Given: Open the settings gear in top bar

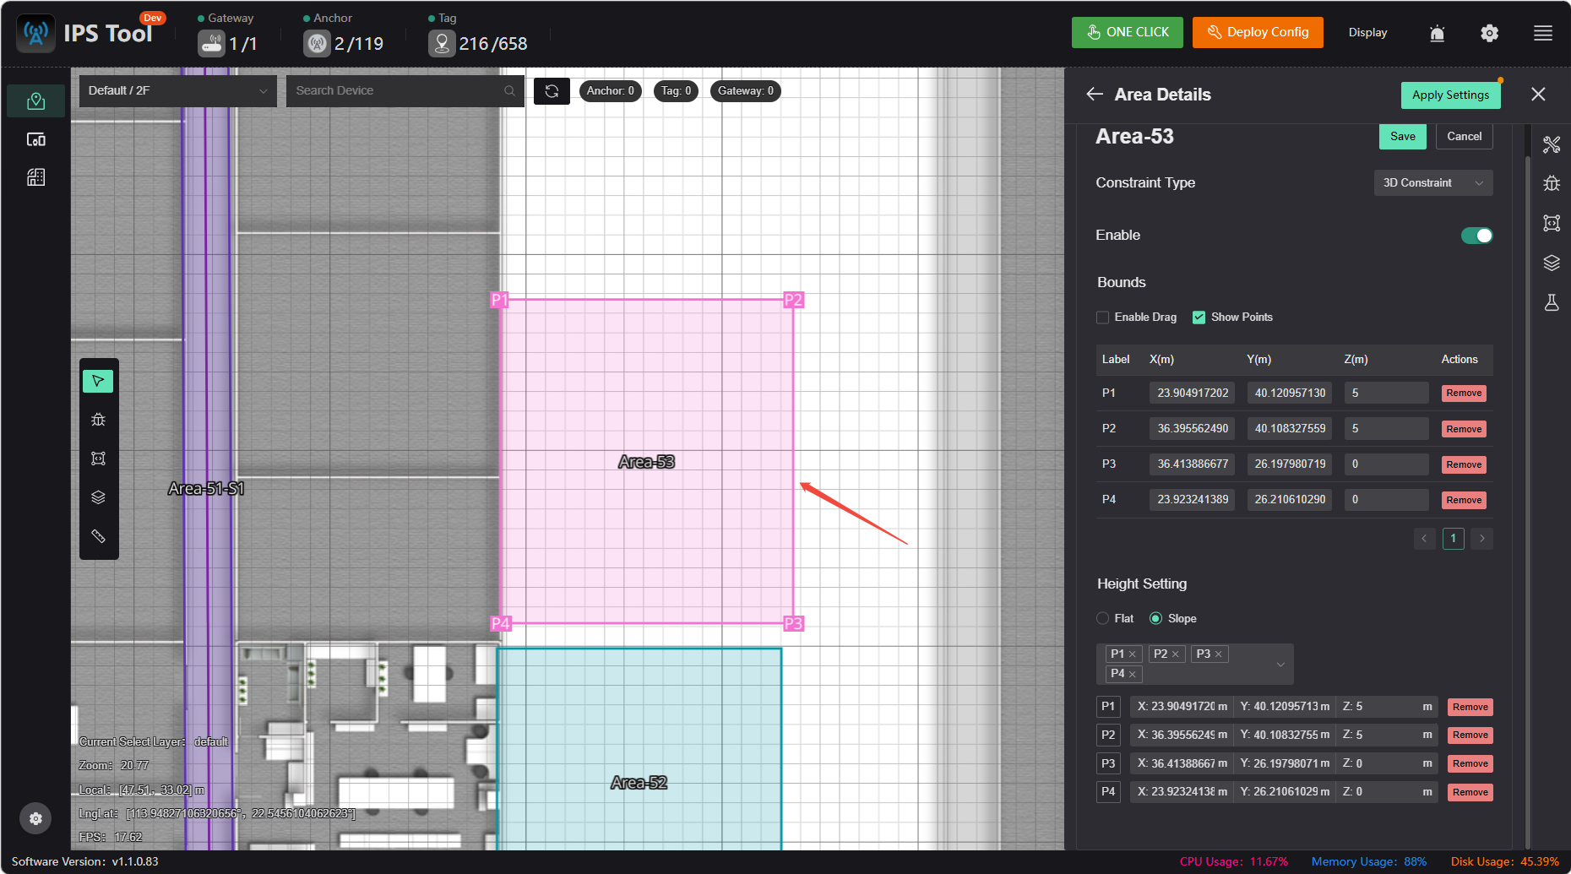Looking at the screenshot, I should [x=1489, y=33].
